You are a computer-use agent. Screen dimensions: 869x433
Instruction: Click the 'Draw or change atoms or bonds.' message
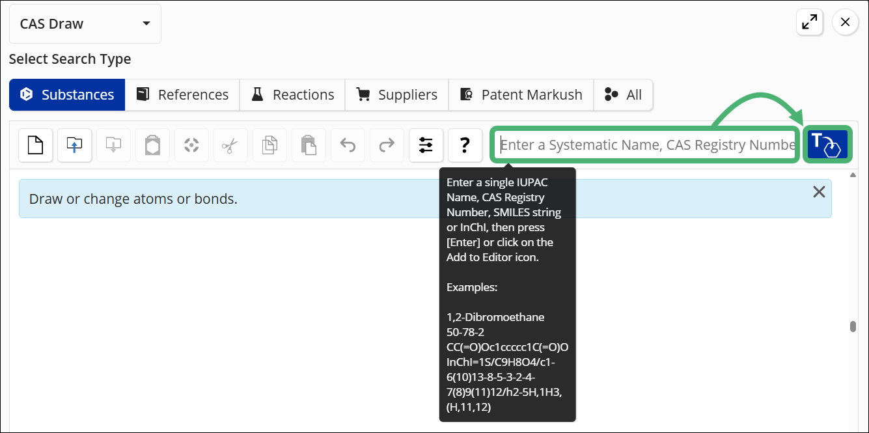[x=133, y=199]
